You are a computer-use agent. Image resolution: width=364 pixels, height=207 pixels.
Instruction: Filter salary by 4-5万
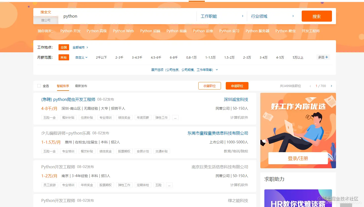280,57
